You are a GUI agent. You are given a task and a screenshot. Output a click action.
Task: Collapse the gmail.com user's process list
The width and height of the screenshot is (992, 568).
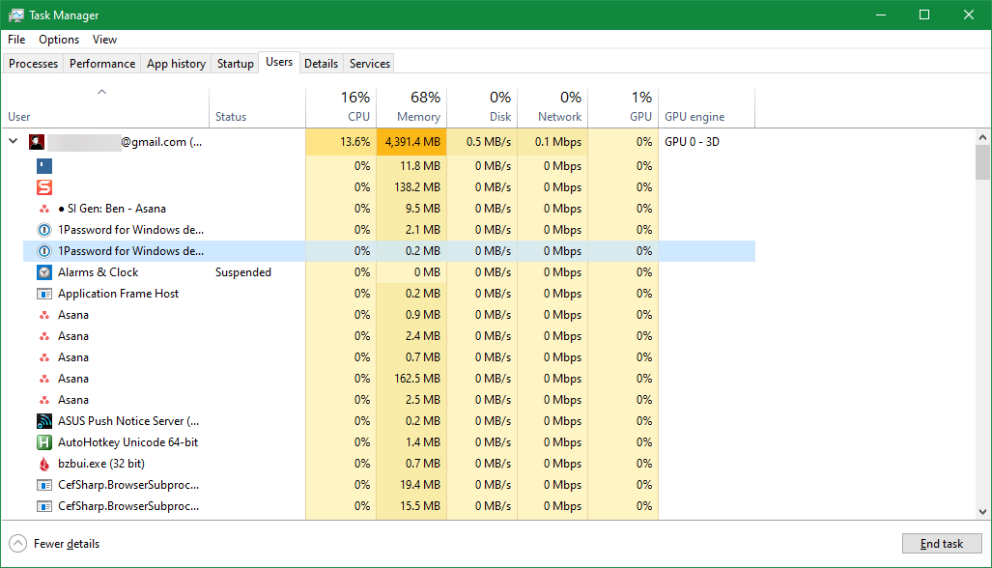[x=13, y=141]
